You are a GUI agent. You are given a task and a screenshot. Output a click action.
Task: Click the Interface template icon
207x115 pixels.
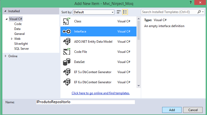(x=67, y=32)
